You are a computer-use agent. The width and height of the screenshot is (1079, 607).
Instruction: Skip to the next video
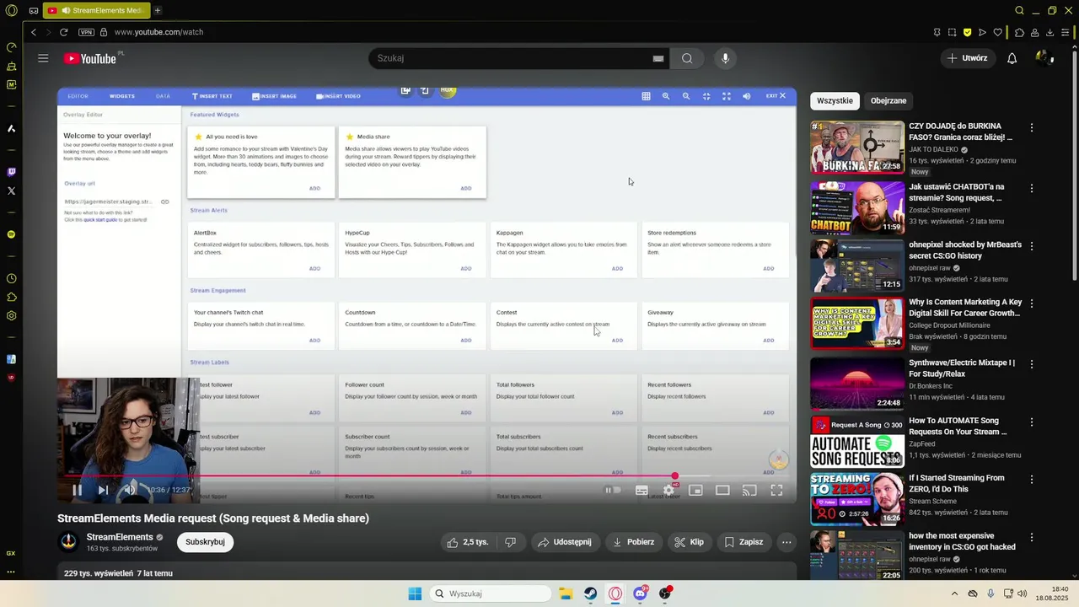click(x=103, y=490)
